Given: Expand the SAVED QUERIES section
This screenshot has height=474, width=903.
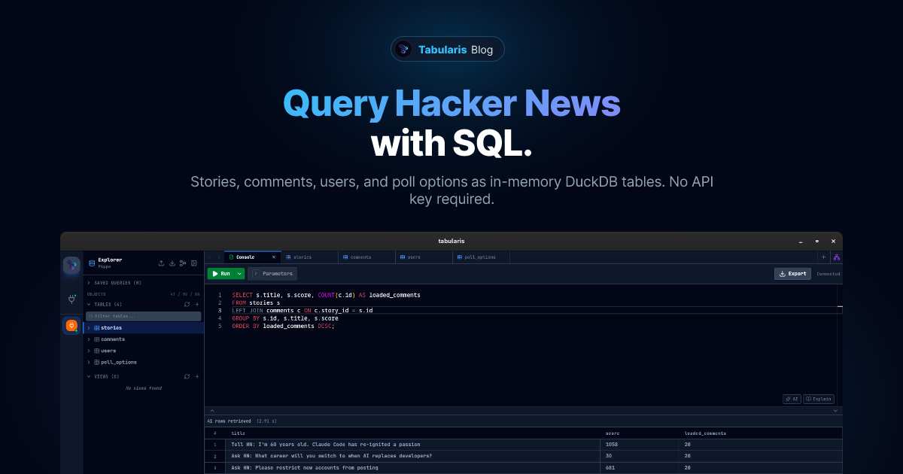Looking at the screenshot, I should [114, 283].
